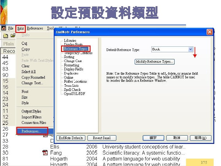221x166 pixels.
Task: Choose Change Text... menu entry
Action: click(x=33, y=83)
